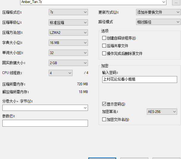
Task: Enable 操作完成后删除源文件 checkbox
Action: (104, 53)
